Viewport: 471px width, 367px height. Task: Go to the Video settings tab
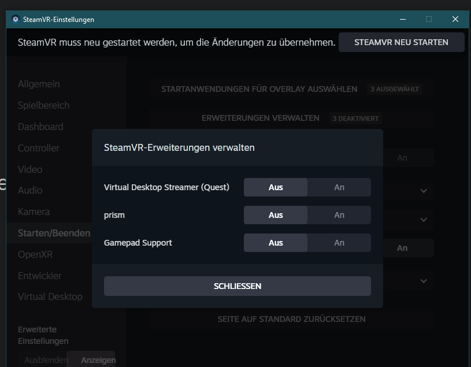pyautogui.click(x=30, y=169)
